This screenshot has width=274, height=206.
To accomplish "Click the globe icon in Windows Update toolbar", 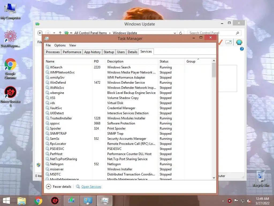I will [239, 42].
